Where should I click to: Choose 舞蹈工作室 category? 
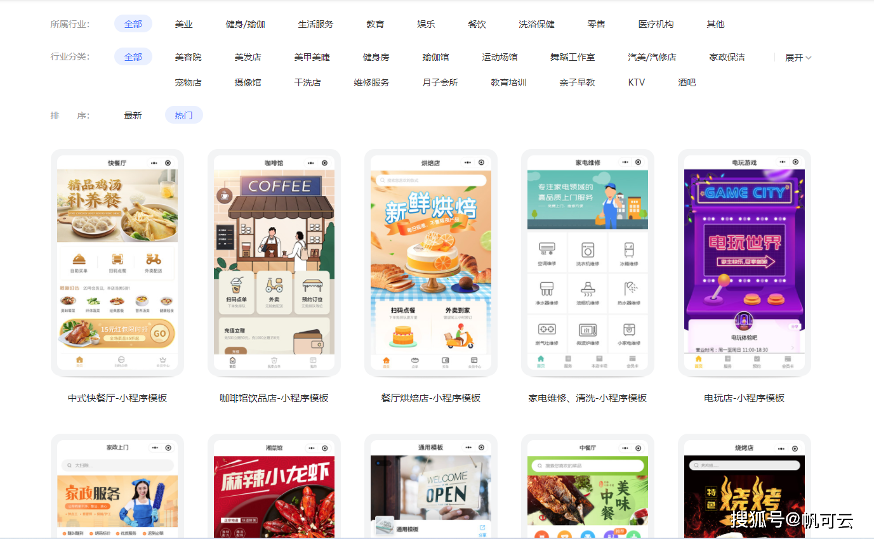point(573,57)
